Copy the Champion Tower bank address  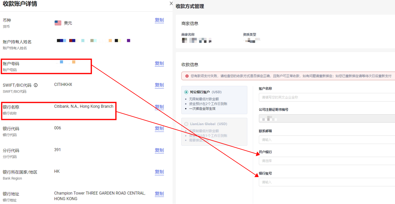159,193
